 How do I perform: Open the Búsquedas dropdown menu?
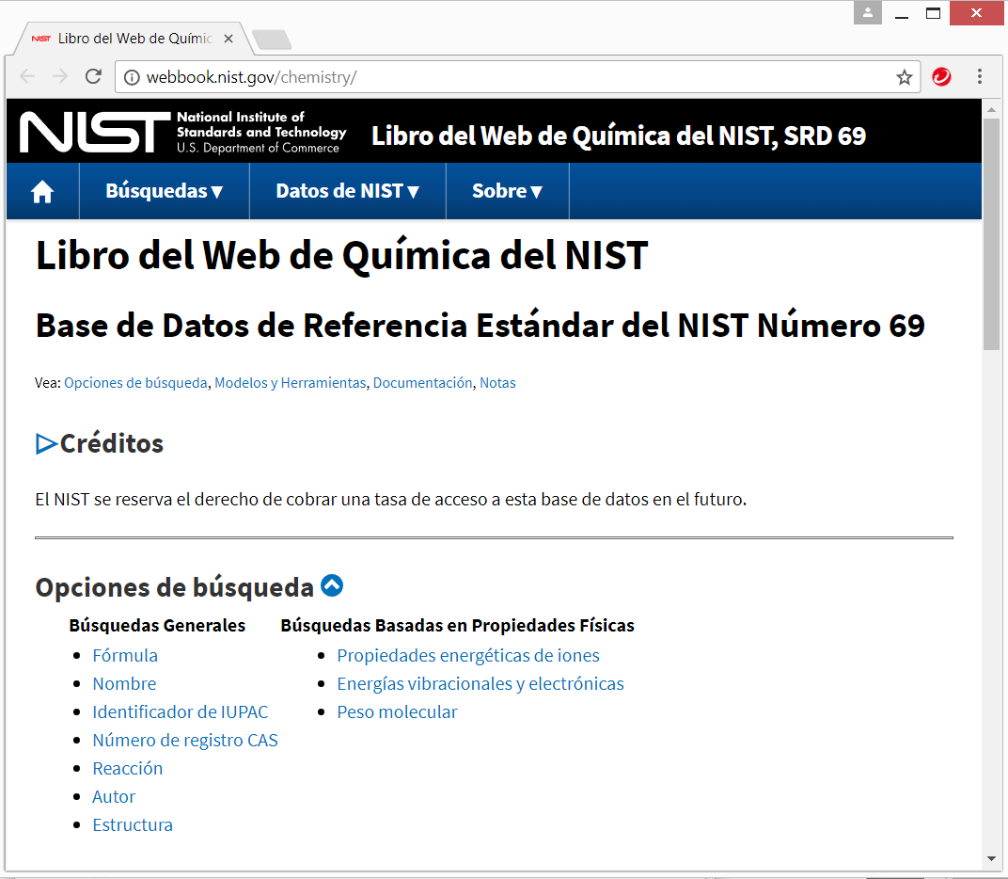click(164, 191)
